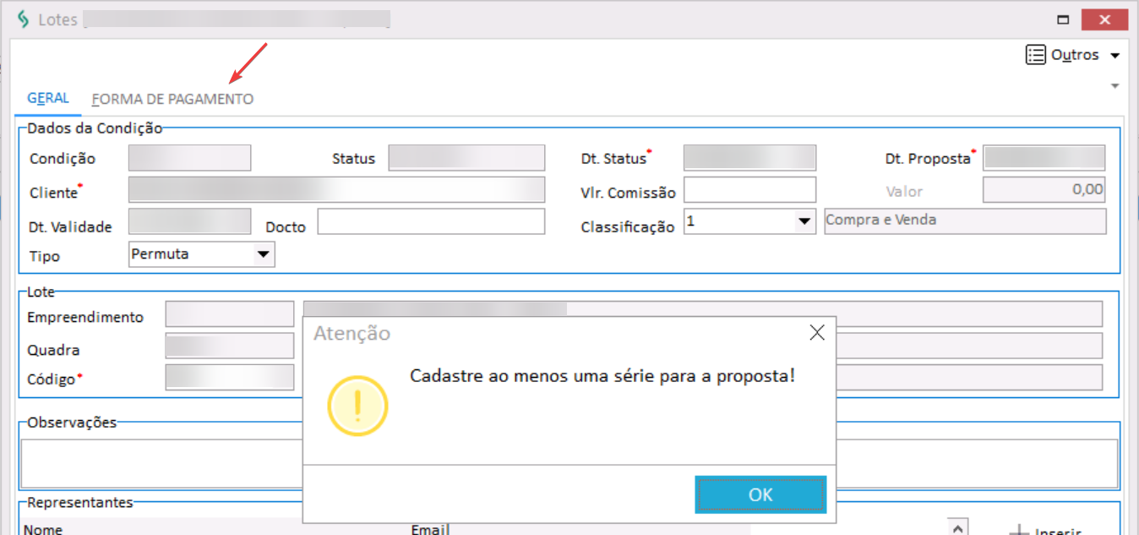Click the Lotes application logo icon
Screen dimensions: 1139x535
[23, 19]
